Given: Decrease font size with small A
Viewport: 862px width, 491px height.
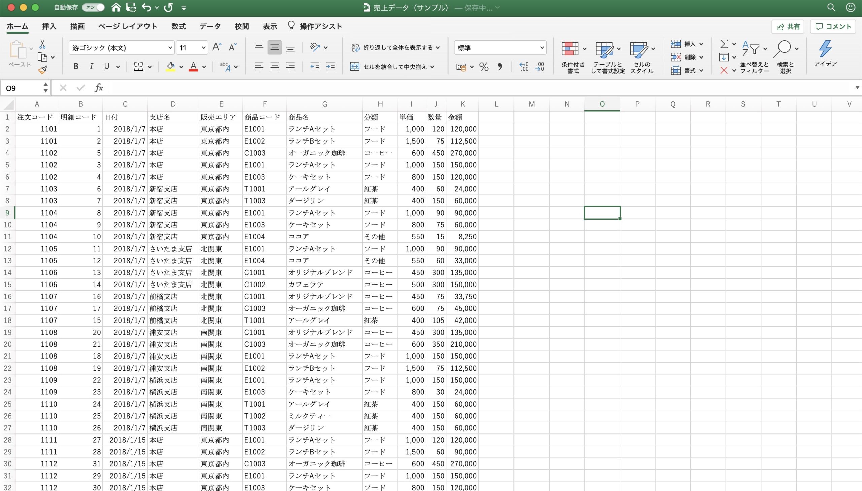Looking at the screenshot, I should click(x=233, y=47).
